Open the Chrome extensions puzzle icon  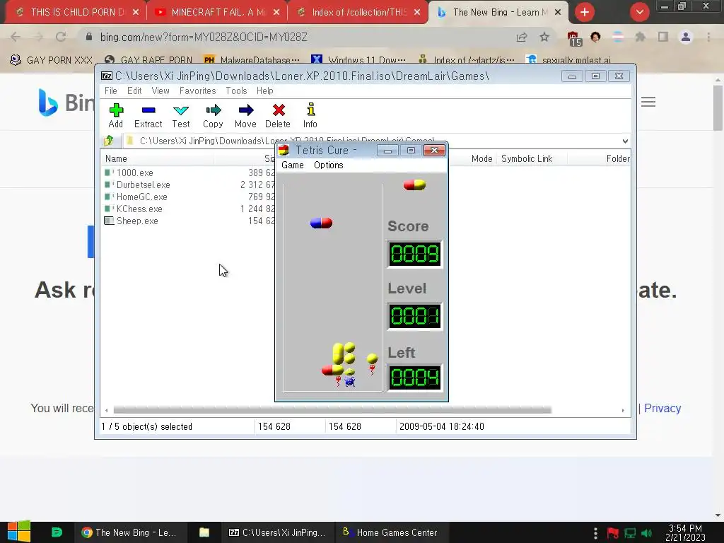[641, 37]
